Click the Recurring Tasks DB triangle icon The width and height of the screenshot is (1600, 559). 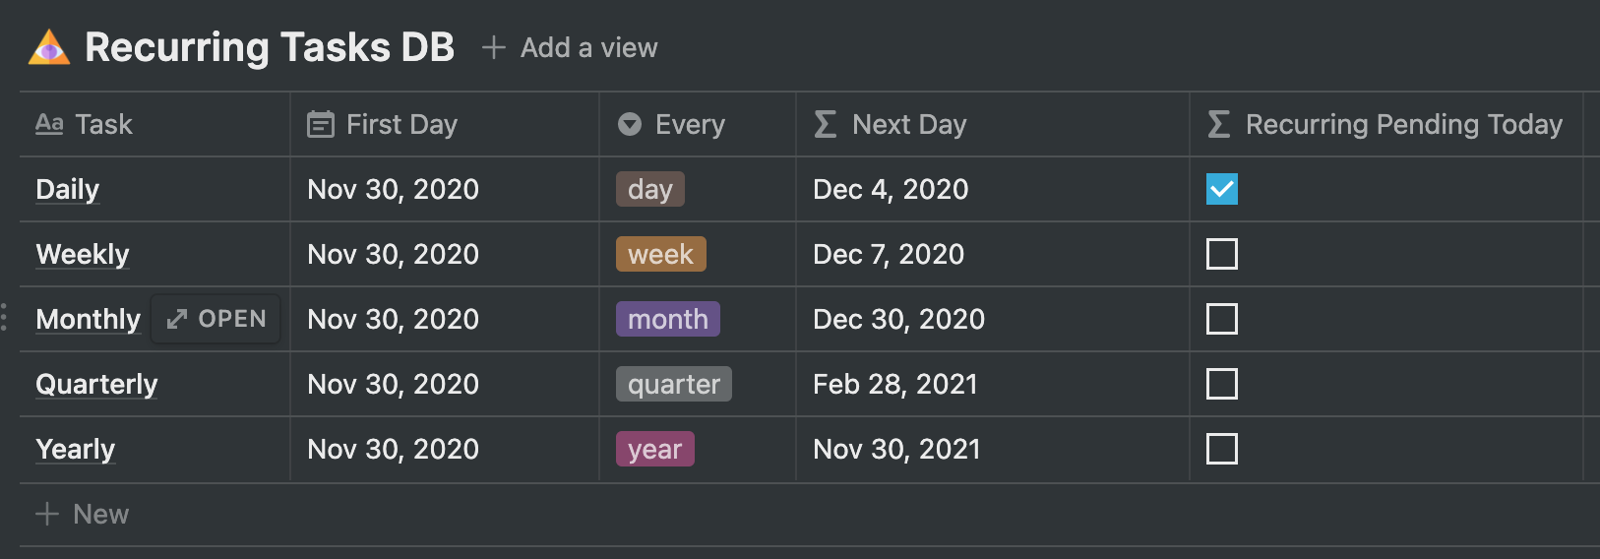pos(49,47)
